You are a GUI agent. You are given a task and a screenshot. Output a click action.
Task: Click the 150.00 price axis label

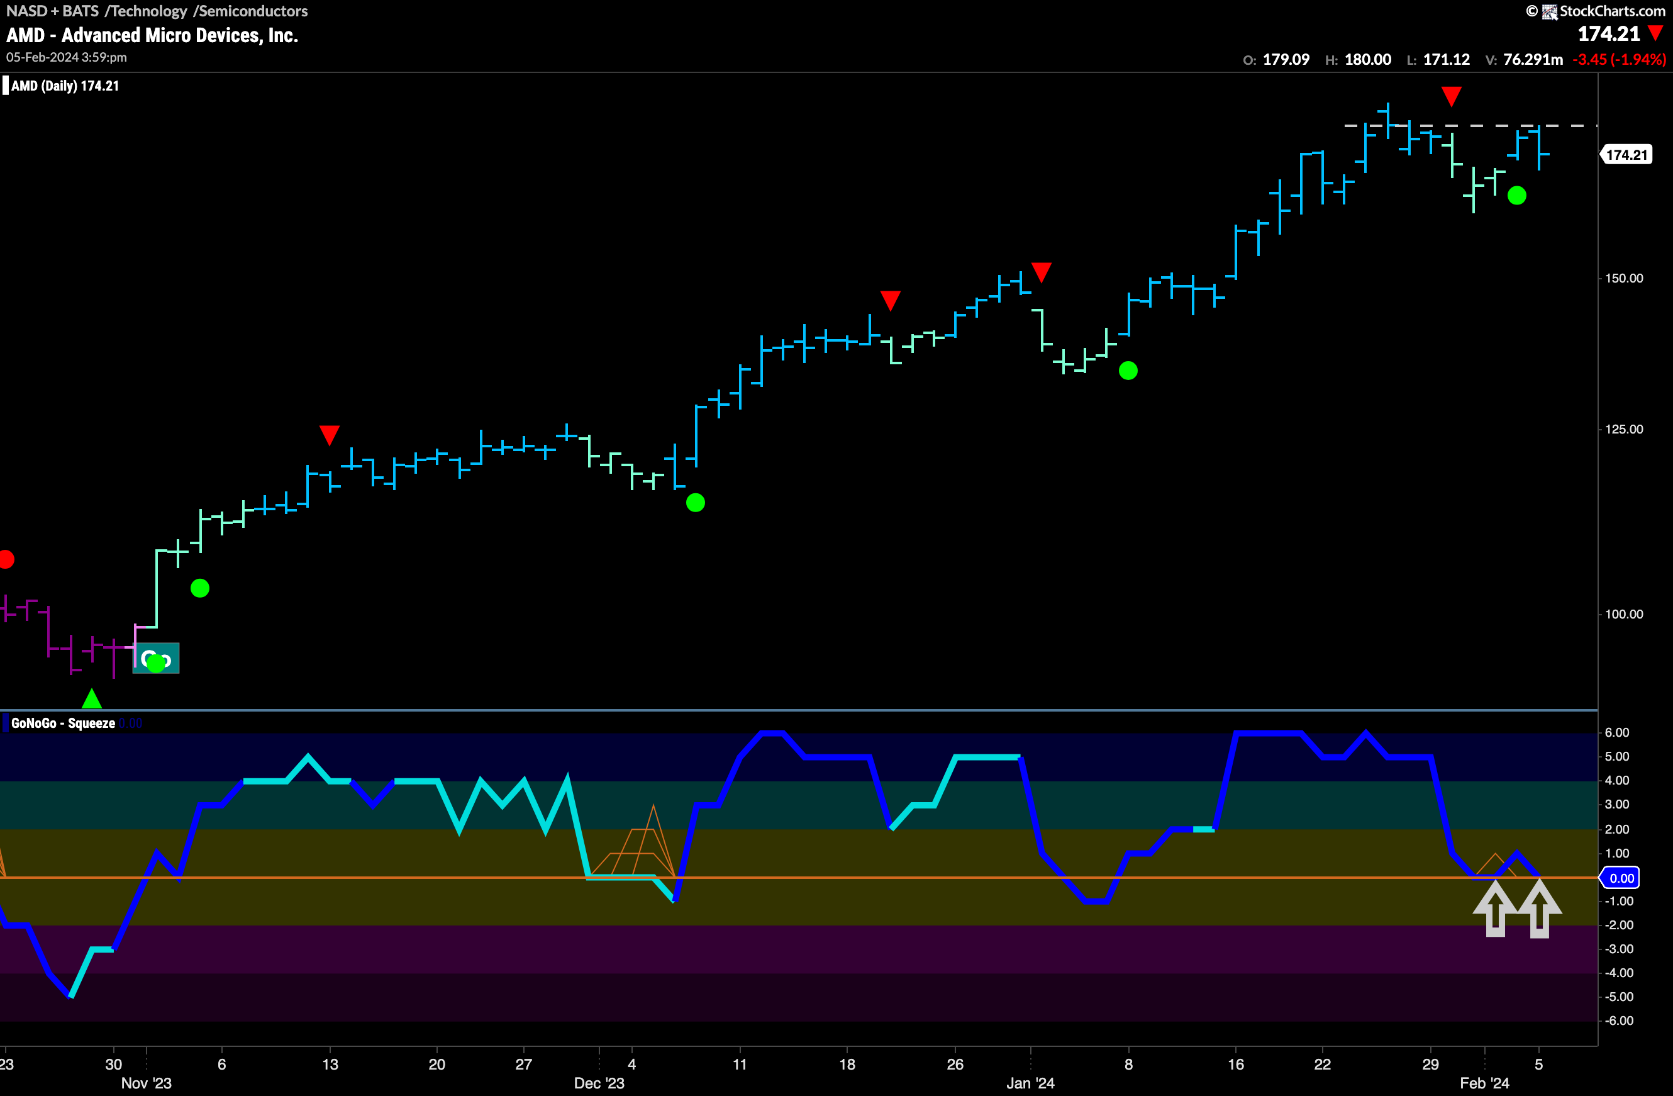click(1624, 277)
